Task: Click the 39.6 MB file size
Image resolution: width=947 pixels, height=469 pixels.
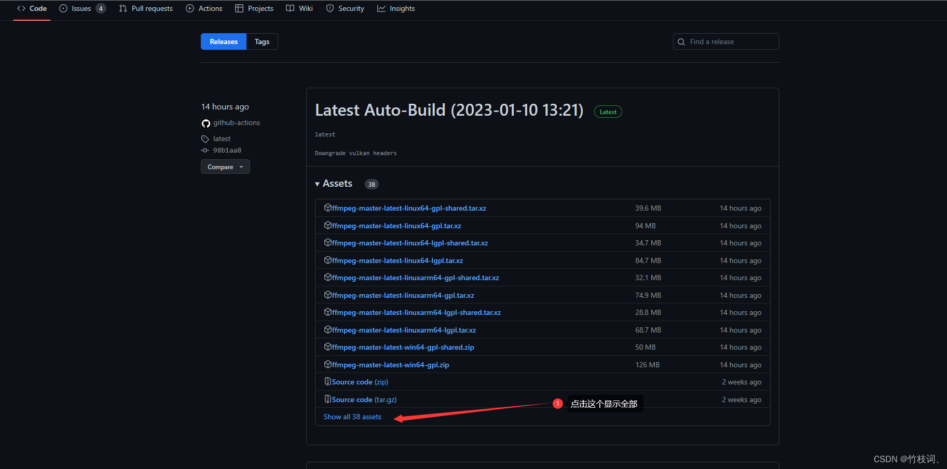Action: click(648, 208)
